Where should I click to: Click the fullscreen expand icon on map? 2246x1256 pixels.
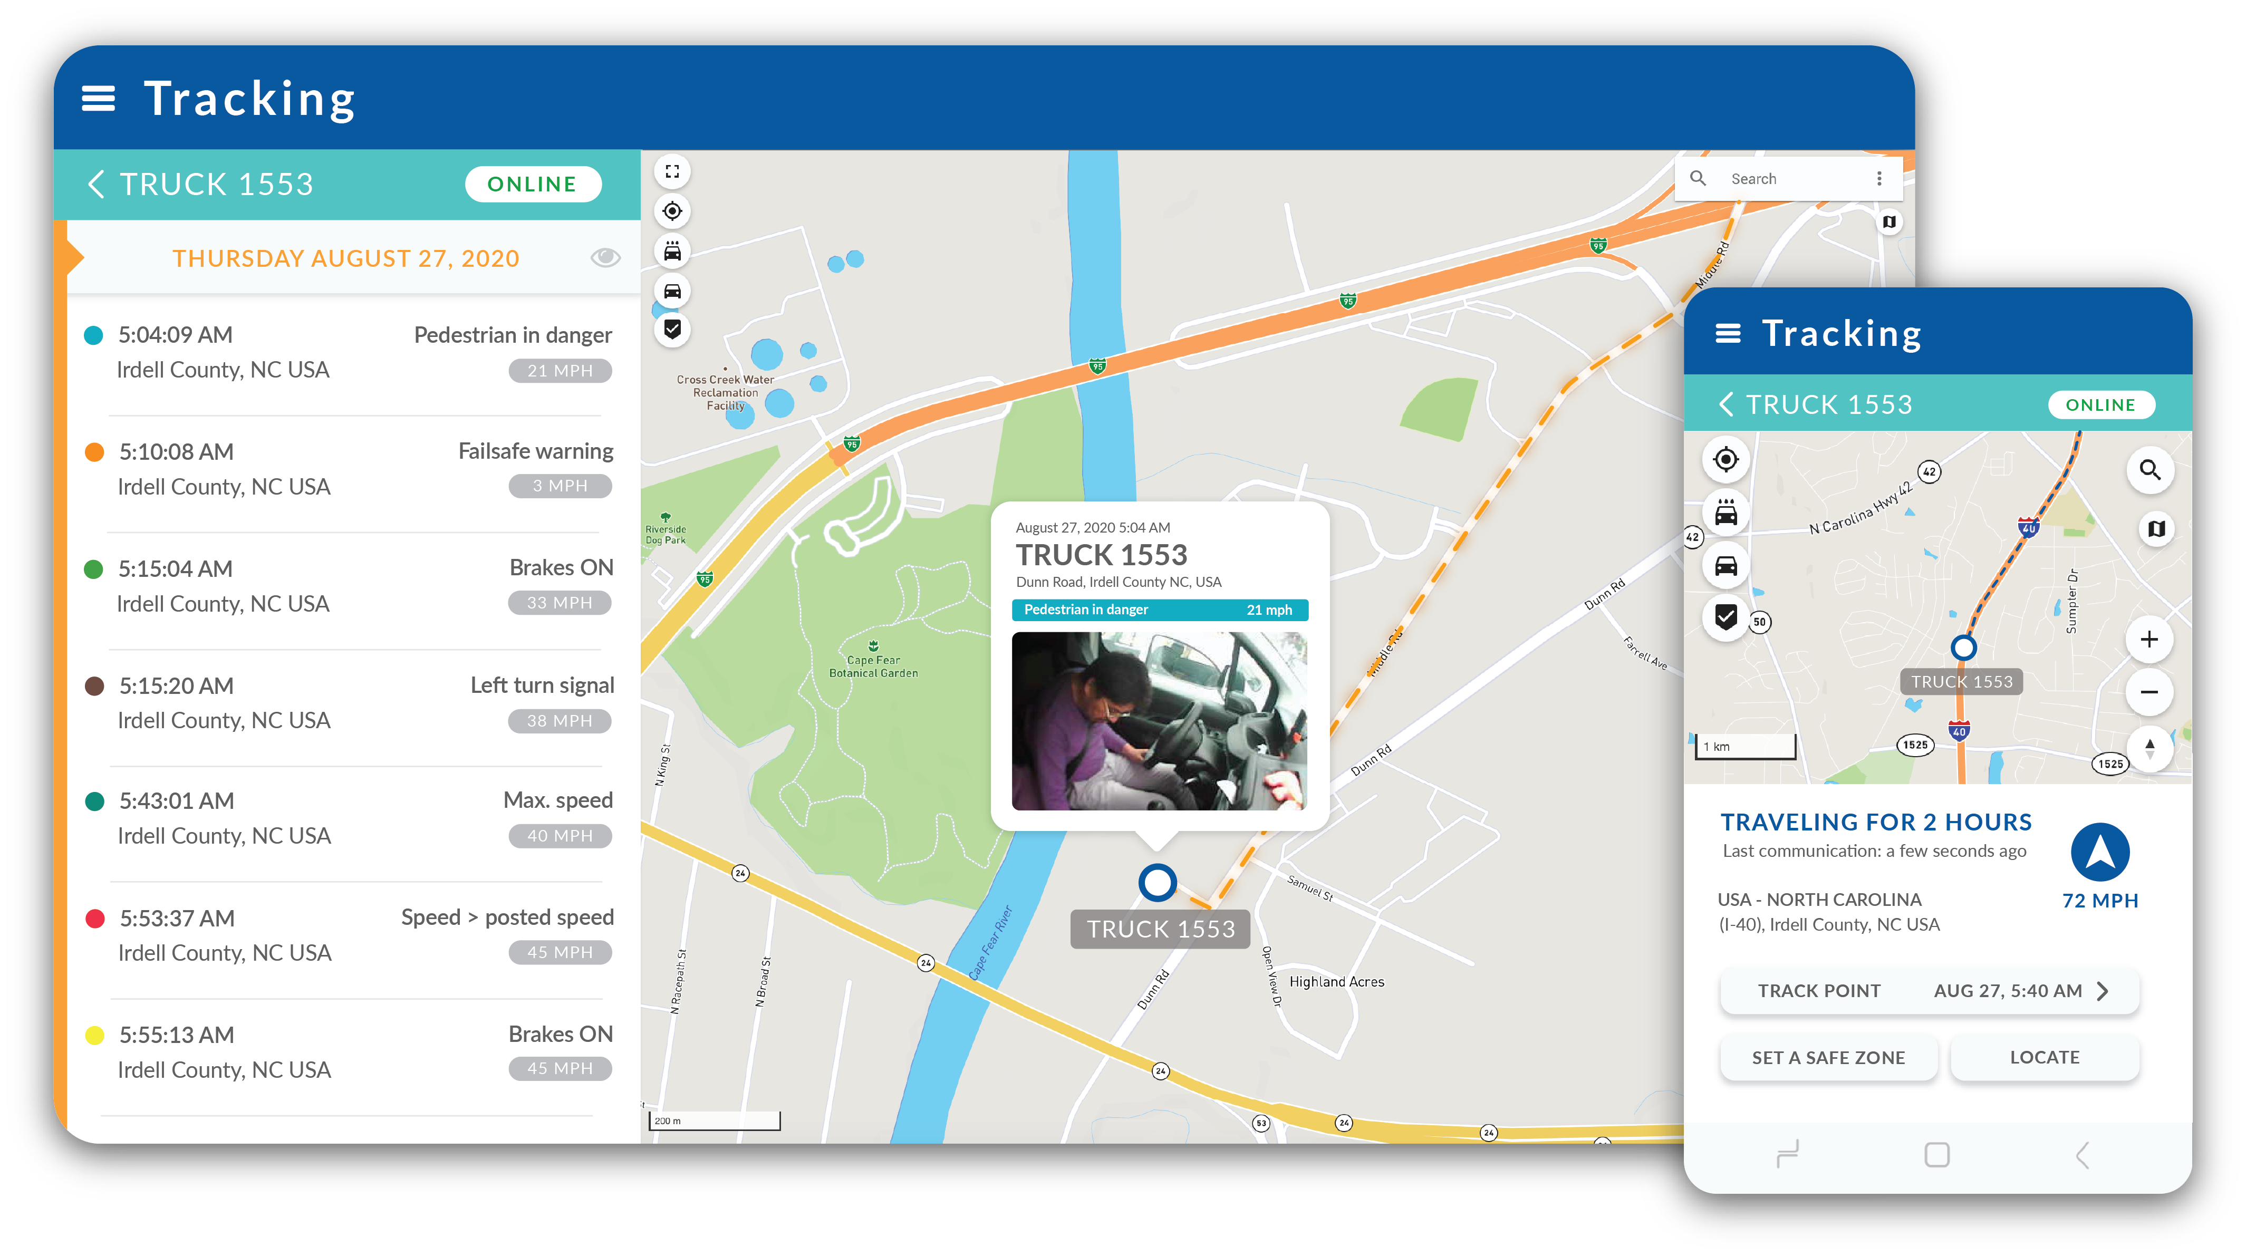672,171
